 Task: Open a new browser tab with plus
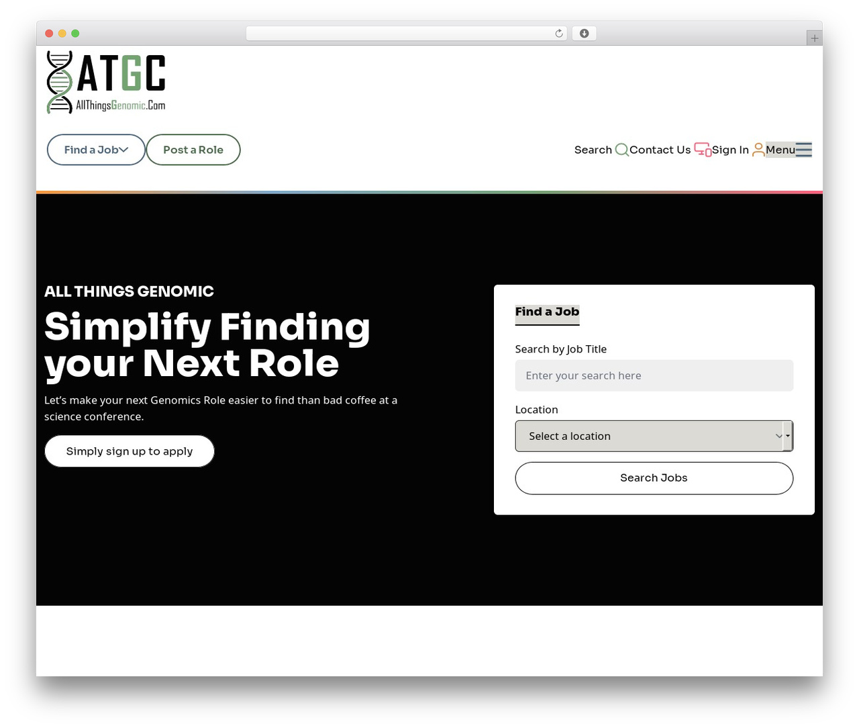tap(814, 38)
